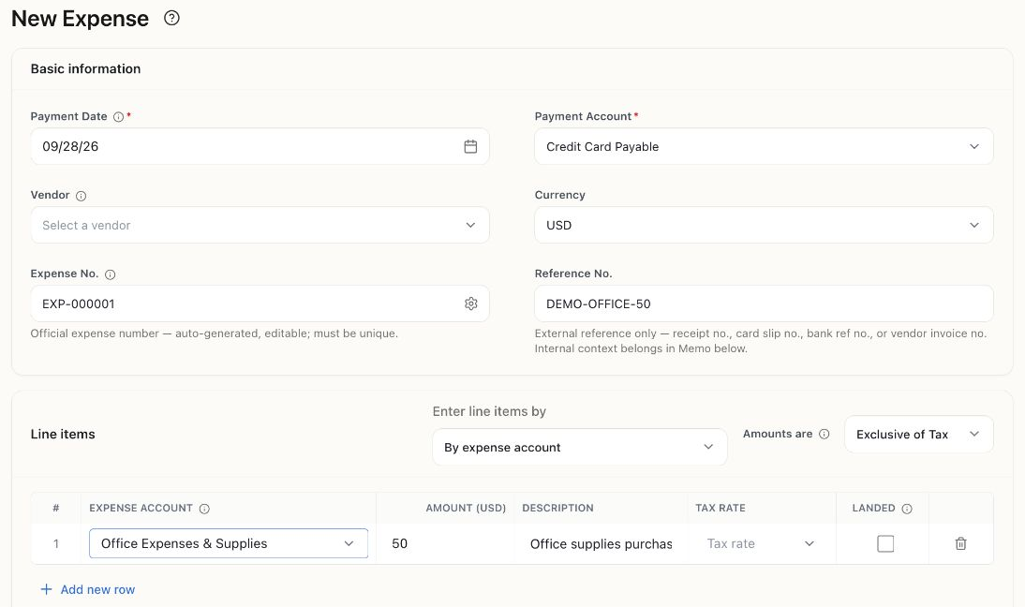Screen dimensions: 1025x607
Task: Click the info icon beside Expense Account header
Action: pos(204,509)
